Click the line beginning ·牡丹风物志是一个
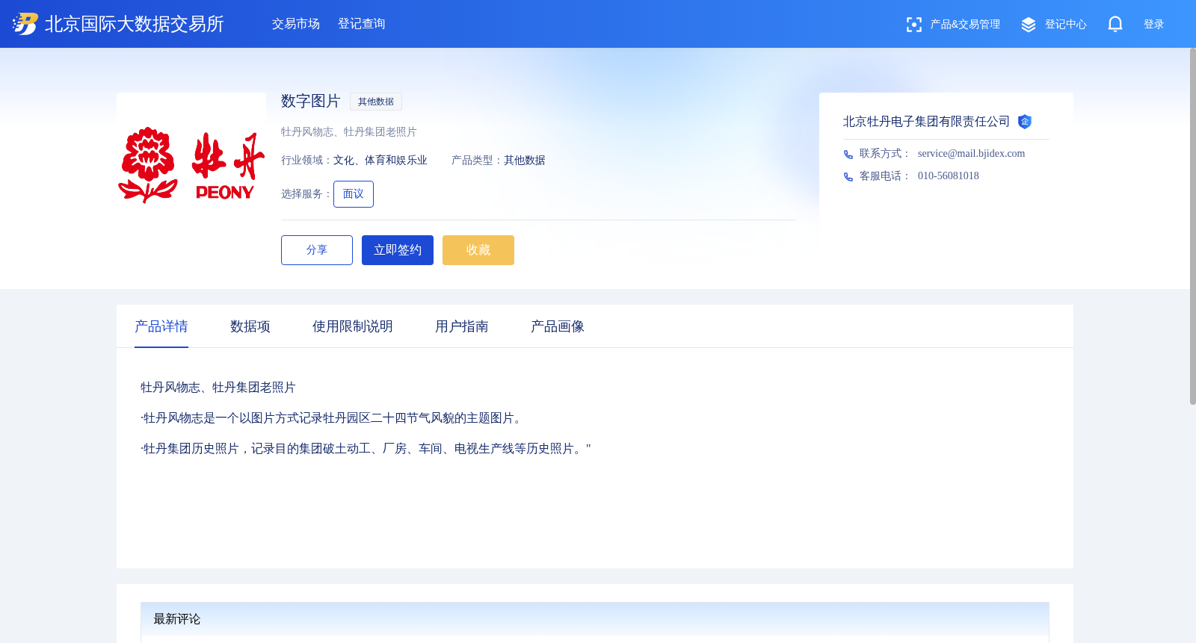This screenshot has width=1196, height=643. click(333, 418)
